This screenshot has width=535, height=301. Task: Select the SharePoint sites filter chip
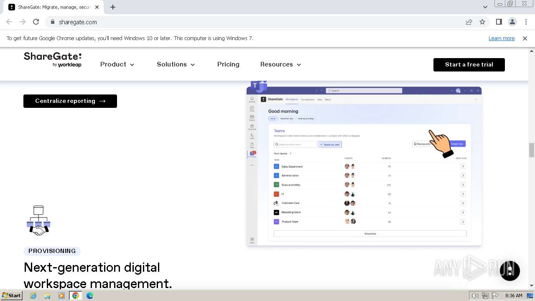tap(287, 119)
